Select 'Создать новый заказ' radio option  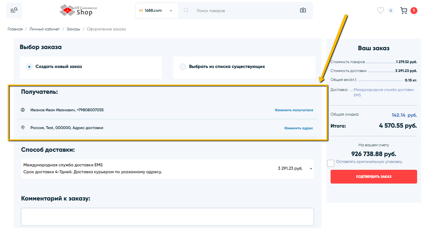coord(29,67)
